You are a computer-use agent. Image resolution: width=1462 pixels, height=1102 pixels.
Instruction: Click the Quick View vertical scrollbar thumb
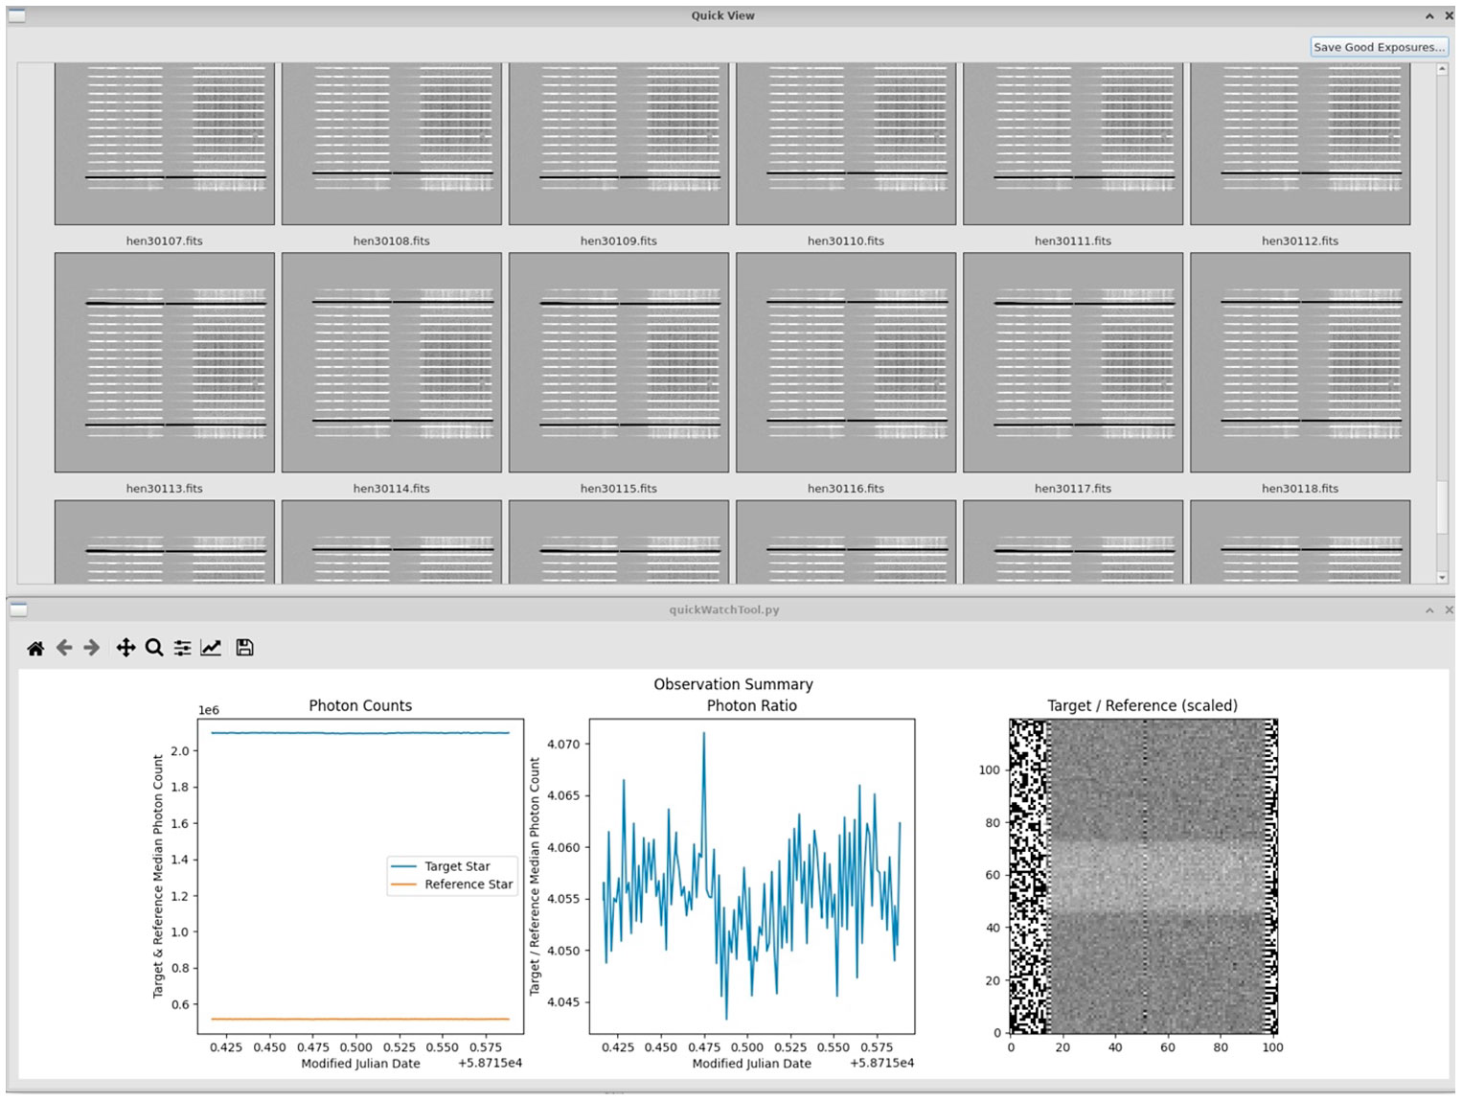click(x=1442, y=507)
